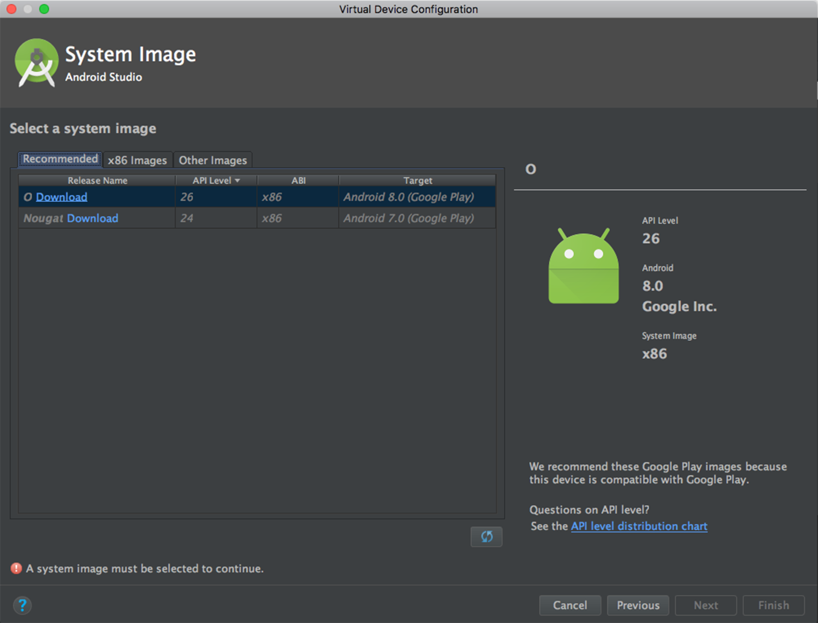Click the error message about selecting image

145,569
